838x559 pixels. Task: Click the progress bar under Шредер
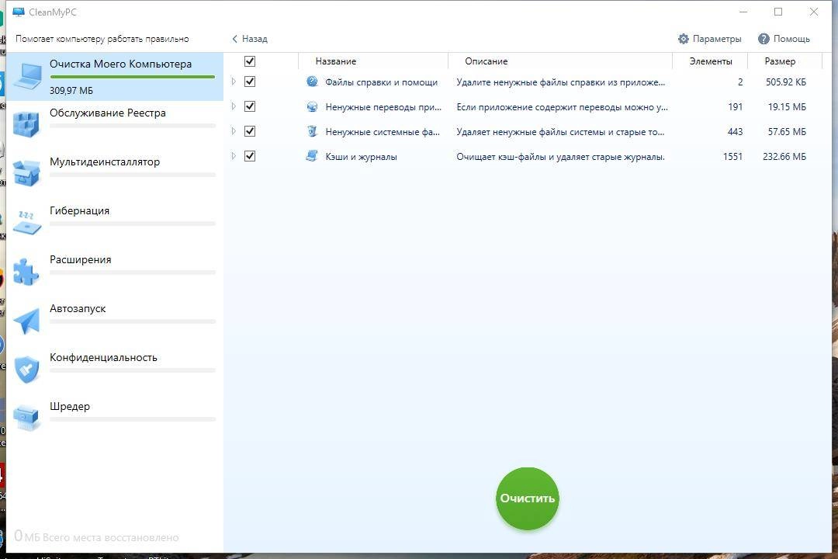pyautogui.click(x=133, y=418)
